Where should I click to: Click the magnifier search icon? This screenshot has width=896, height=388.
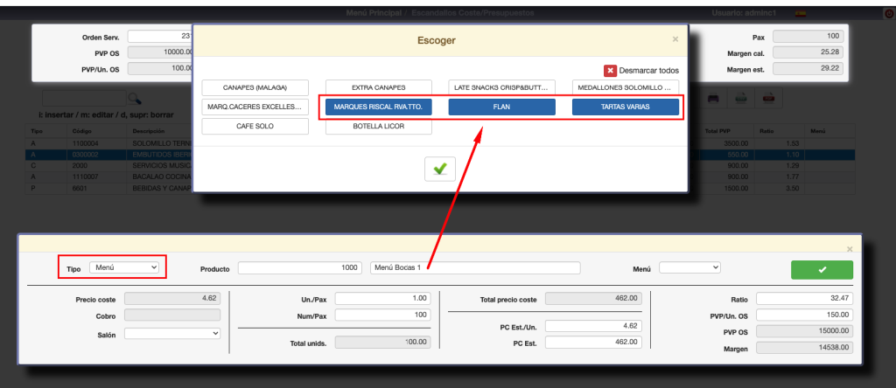click(x=135, y=98)
